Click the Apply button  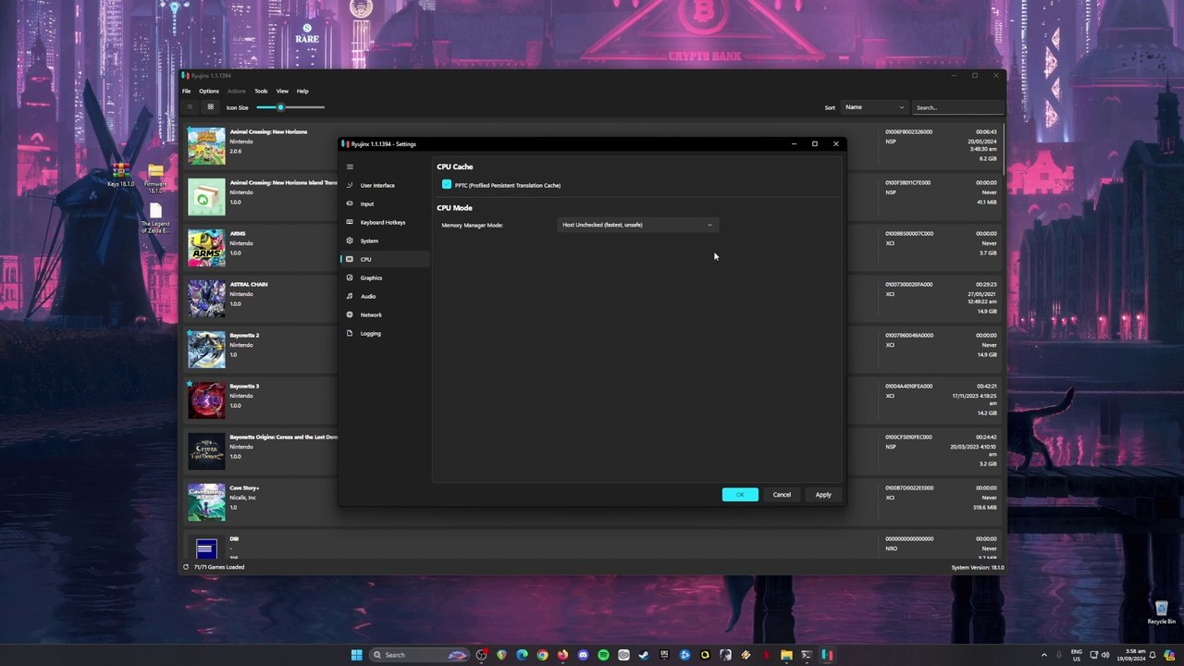pyautogui.click(x=822, y=495)
